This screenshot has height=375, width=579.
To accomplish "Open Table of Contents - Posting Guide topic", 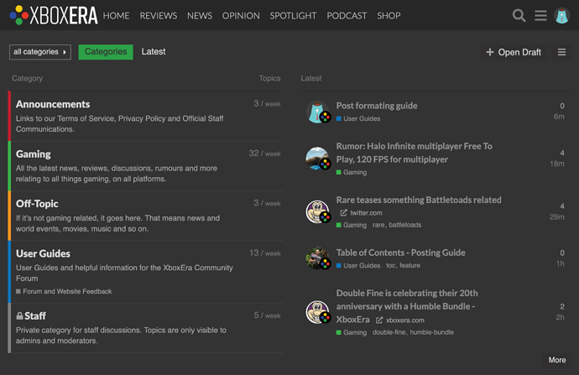I will click(x=400, y=253).
